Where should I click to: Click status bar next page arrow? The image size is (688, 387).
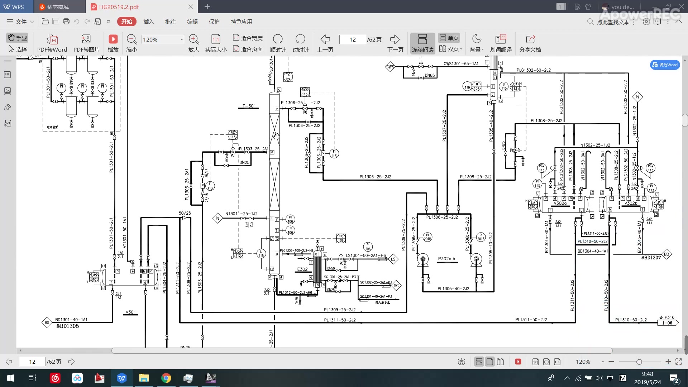click(71, 362)
